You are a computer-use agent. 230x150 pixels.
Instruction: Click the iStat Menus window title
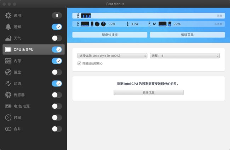pos(115,4)
